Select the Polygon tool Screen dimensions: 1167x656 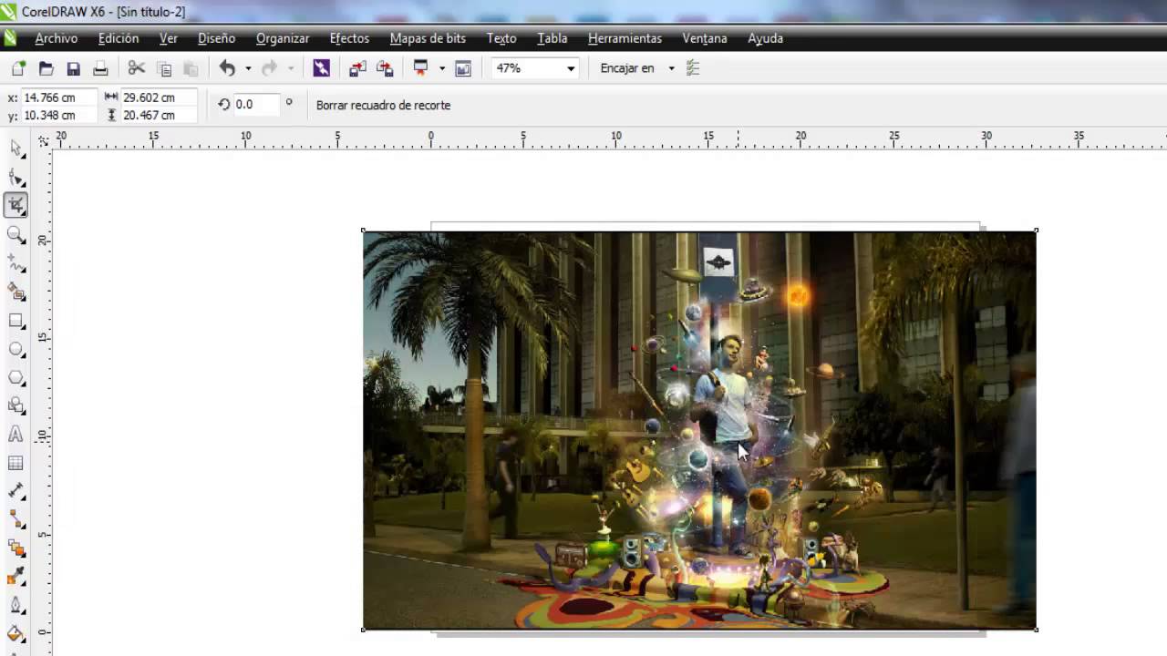pos(15,377)
